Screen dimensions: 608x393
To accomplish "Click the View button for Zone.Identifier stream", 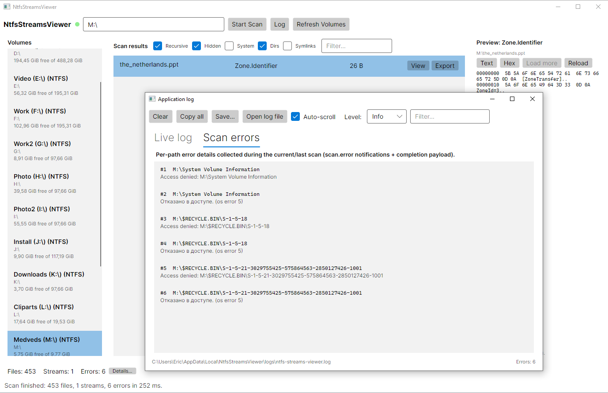I will [x=418, y=66].
